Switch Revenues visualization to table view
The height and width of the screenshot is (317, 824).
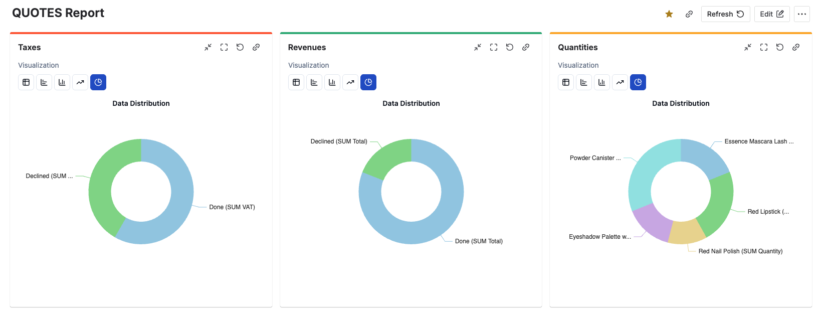pos(296,82)
